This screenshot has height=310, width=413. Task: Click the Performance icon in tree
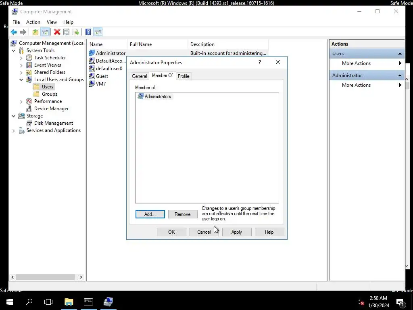tap(29, 101)
